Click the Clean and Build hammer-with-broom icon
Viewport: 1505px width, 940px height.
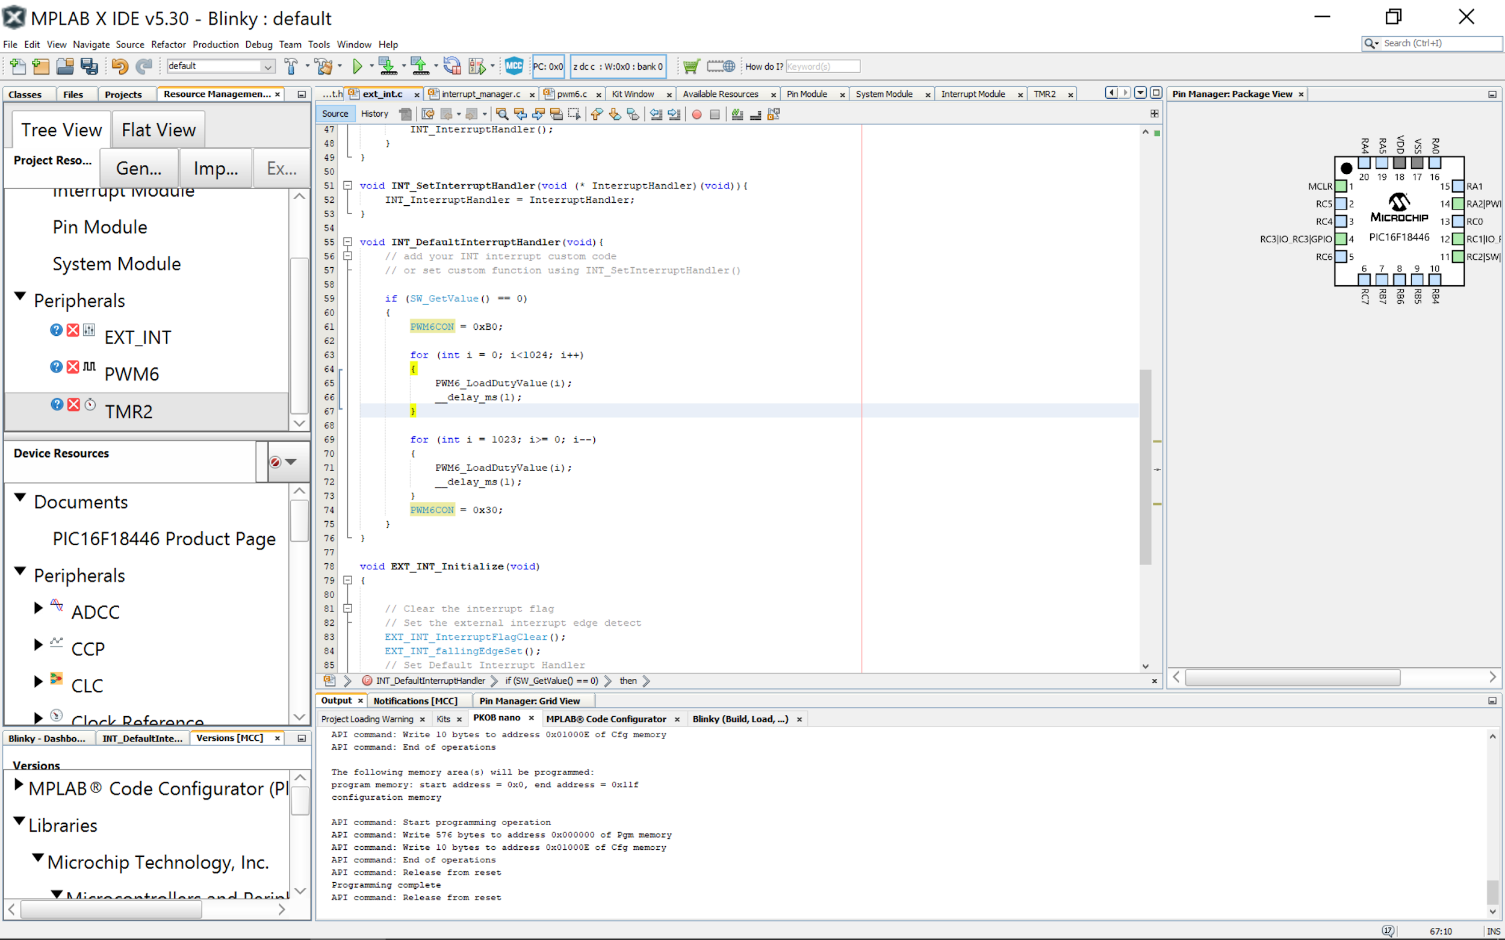click(x=323, y=66)
